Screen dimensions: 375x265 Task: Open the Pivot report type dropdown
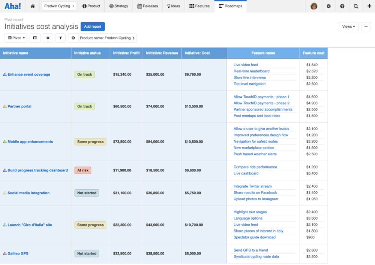tap(15, 38)
